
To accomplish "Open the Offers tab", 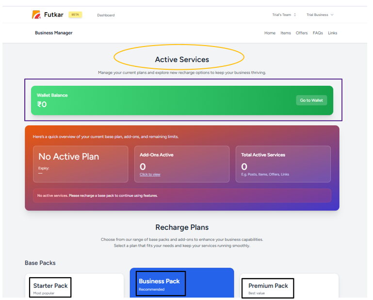I will tap(302, 33).
